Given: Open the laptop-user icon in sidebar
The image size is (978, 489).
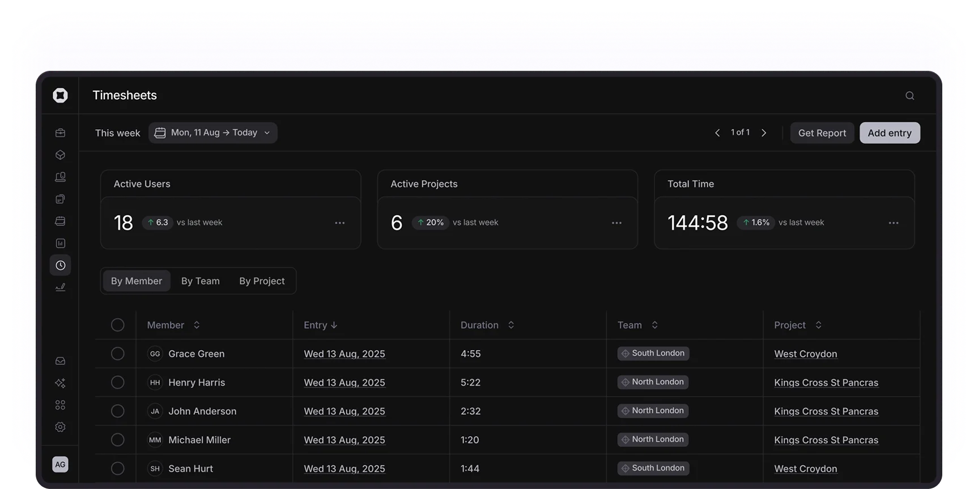Looking at the screenshot, I should [x=60, y=177].
